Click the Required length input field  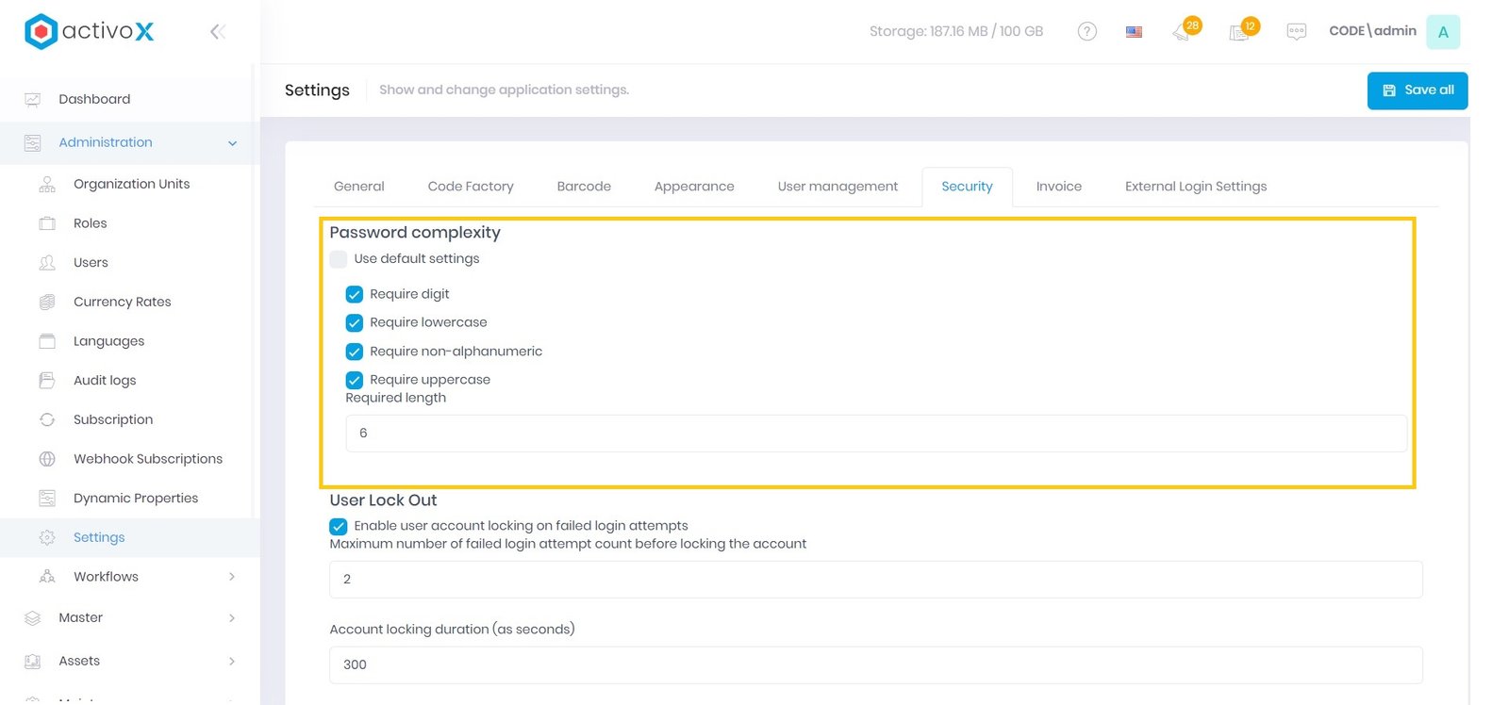[875, 434]
